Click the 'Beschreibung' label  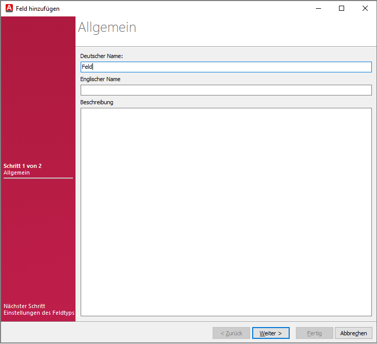[97, 102]
